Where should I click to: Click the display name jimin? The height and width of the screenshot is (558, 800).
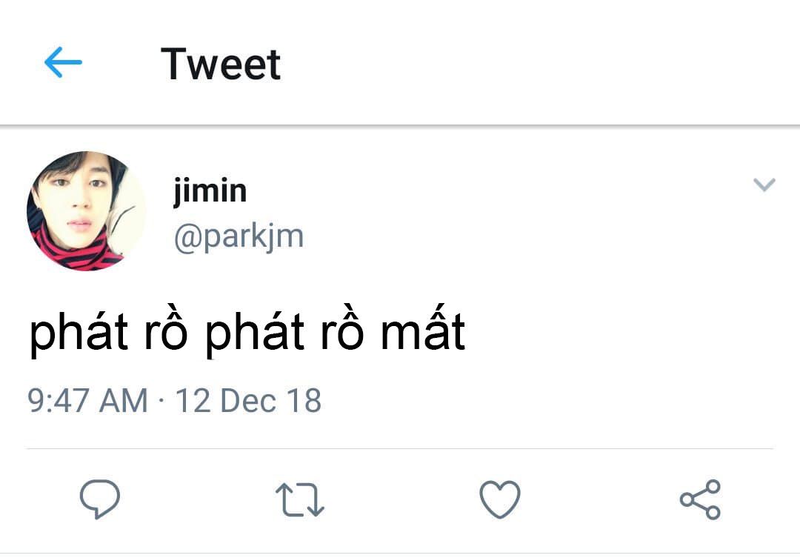tap(210, 190)
